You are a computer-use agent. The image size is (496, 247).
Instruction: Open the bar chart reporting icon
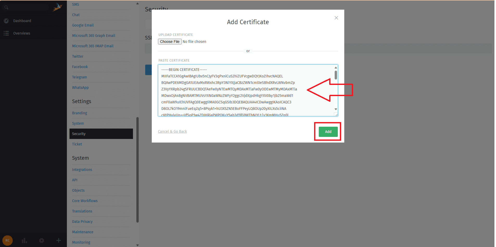pos(24,241)
